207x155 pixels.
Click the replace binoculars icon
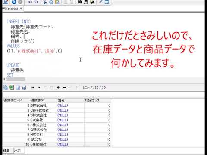[93, 2]
